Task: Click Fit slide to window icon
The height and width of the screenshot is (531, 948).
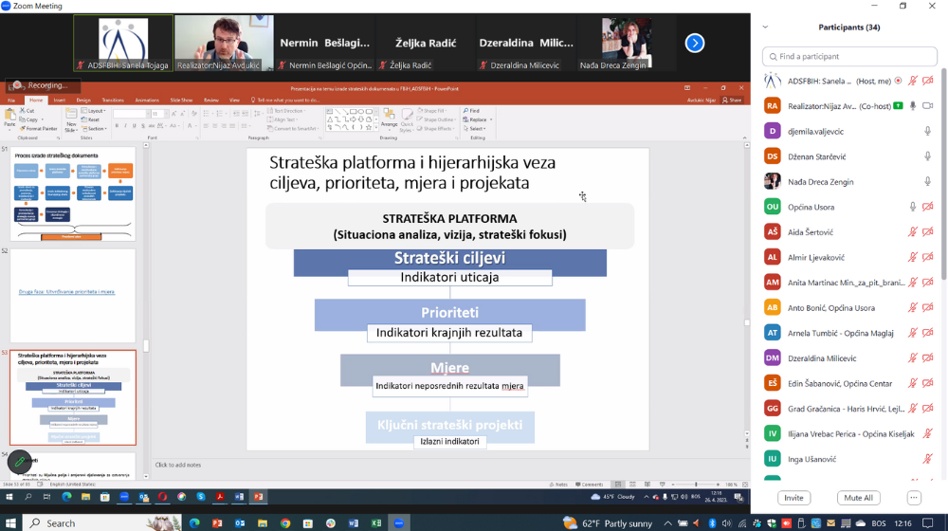Action: (745, 485)
